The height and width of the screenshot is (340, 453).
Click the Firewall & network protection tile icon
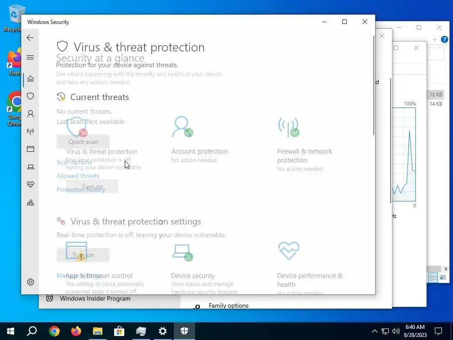click(x=288, y=127)
